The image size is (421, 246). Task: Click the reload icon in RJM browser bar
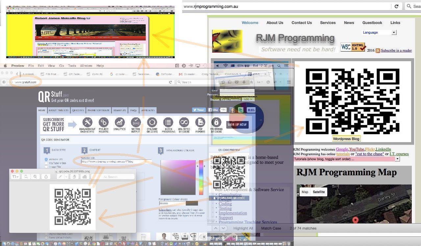pyautogui.click(x=396, y=6)
